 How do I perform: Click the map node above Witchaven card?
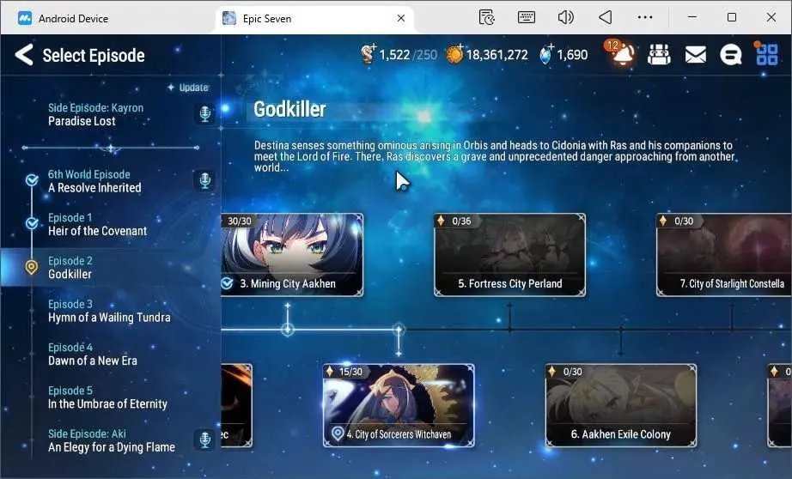point(399,330)
